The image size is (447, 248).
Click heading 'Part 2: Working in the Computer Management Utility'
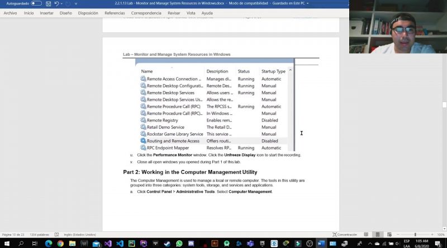[190, 172]
